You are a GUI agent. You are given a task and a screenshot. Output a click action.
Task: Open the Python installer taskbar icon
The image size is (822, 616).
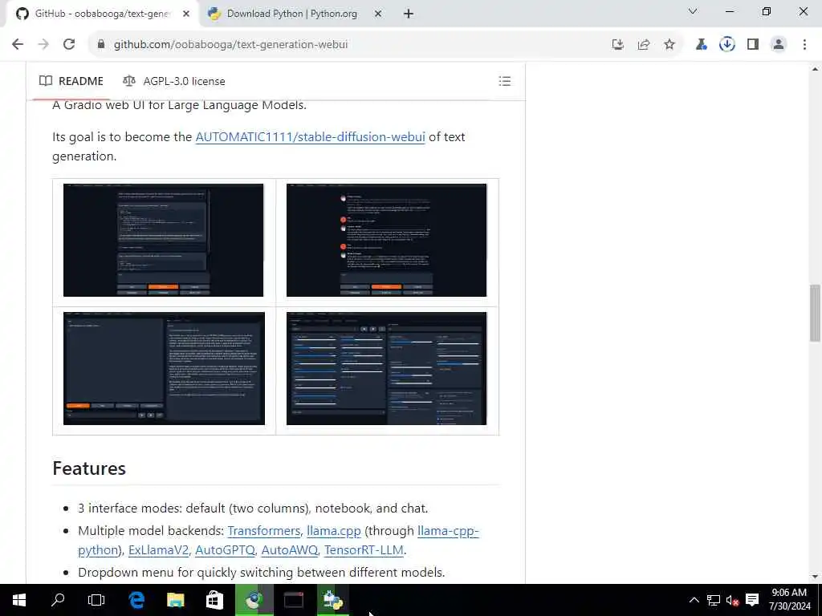(333, 600)
